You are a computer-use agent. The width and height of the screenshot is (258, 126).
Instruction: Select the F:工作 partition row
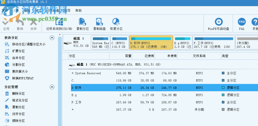coord(164,102)
